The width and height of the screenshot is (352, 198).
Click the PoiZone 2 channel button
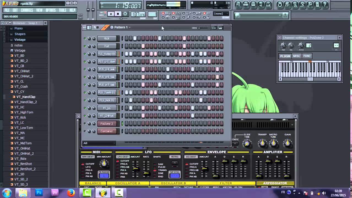point(107,124)
